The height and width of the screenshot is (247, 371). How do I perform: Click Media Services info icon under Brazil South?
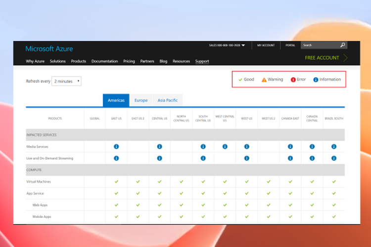(x=333, y=147)
